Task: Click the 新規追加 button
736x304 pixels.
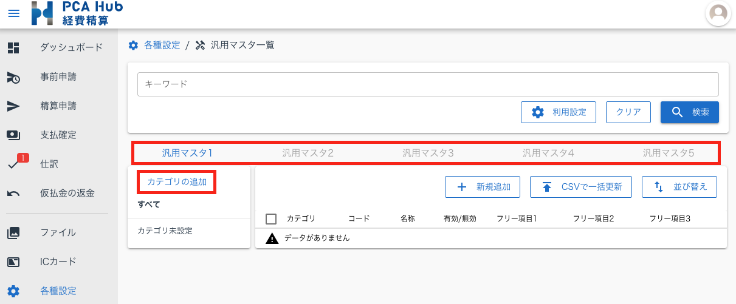Action: (483, 187)
